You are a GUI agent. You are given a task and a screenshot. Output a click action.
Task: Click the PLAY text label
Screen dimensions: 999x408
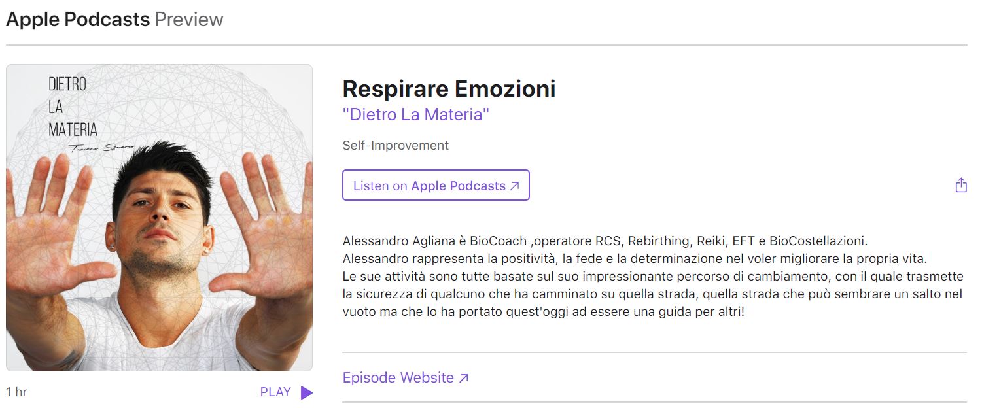pyautogui.click(x=275, y=392)
